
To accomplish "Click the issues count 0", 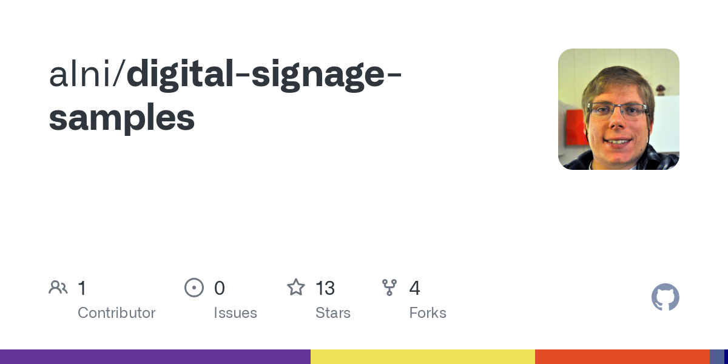I will pos(220,288).
